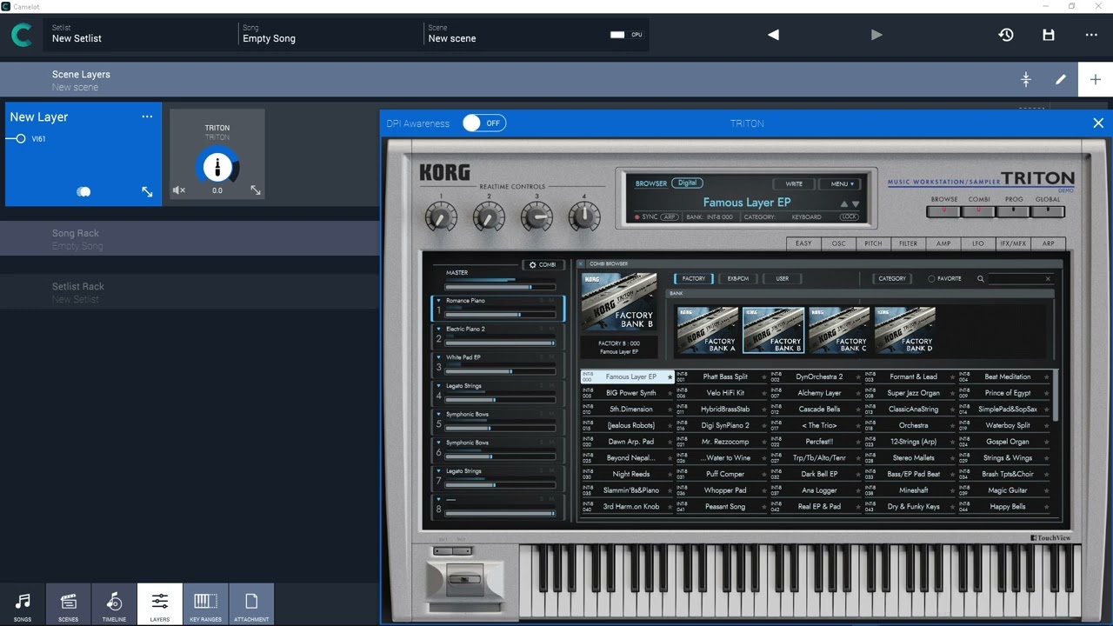
Task: Click the browser search input field
Action: pos(1020,279)
